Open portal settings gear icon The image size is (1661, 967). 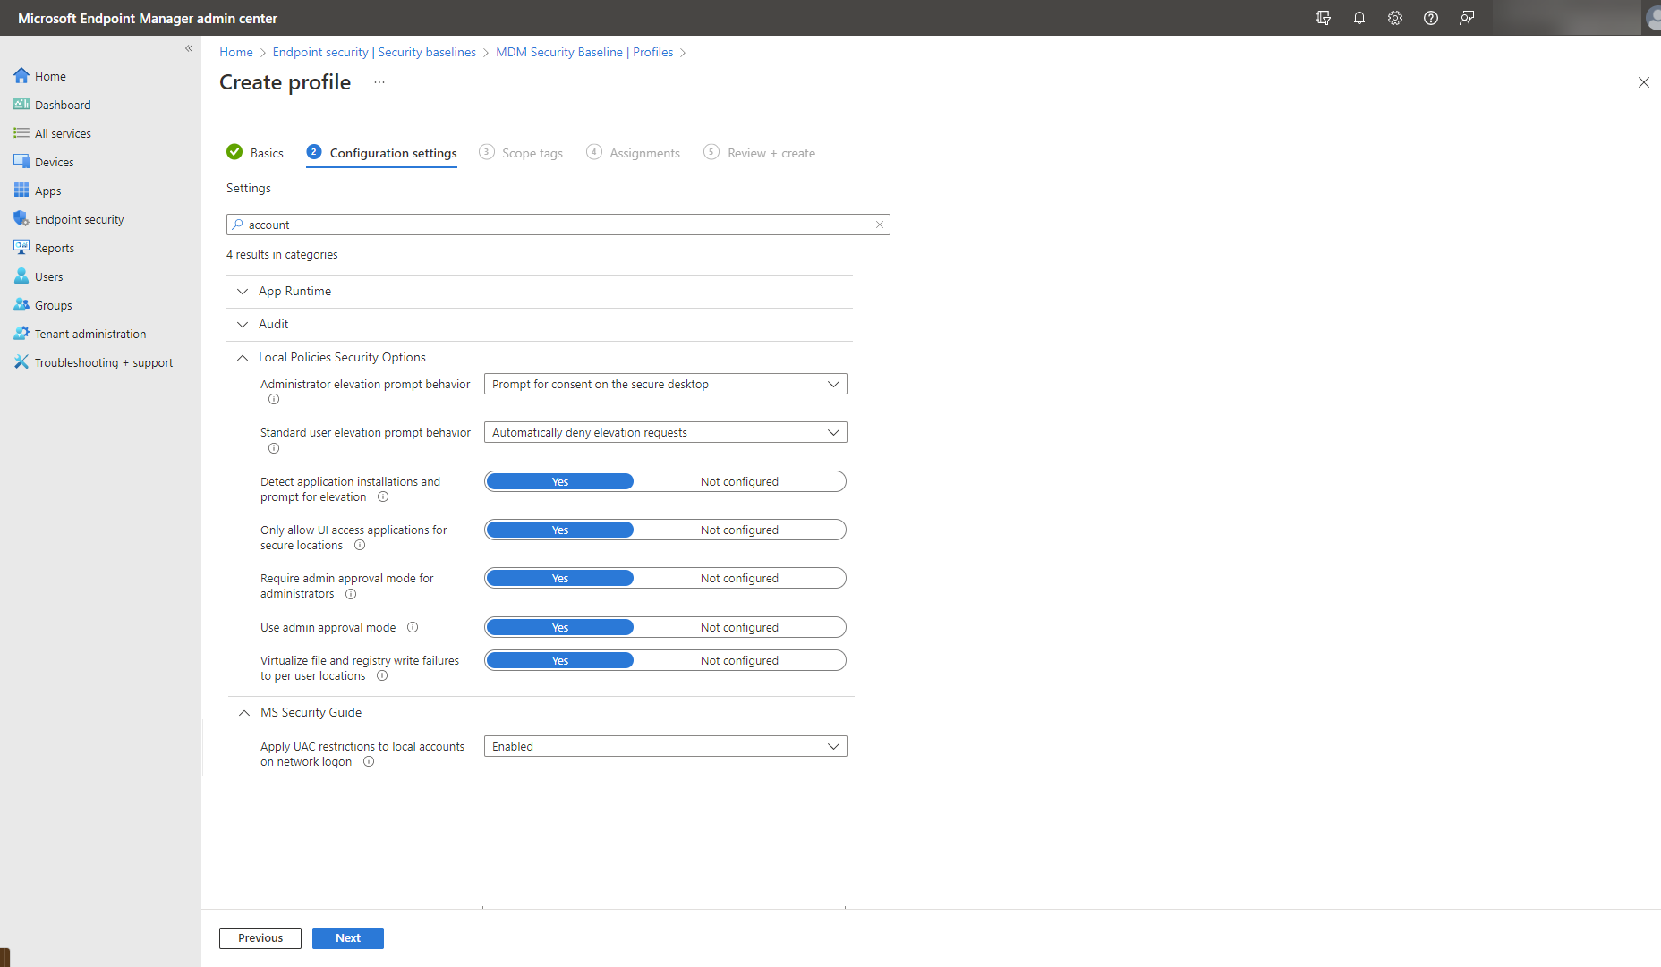pyautogui.click(x=1395, y=18)
